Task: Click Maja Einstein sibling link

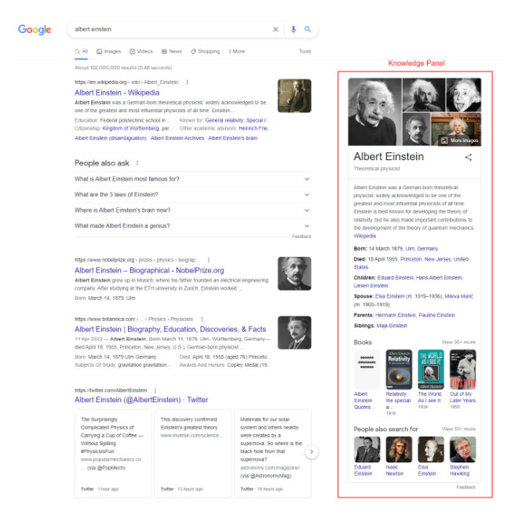Action: click(x=392, y=326)
